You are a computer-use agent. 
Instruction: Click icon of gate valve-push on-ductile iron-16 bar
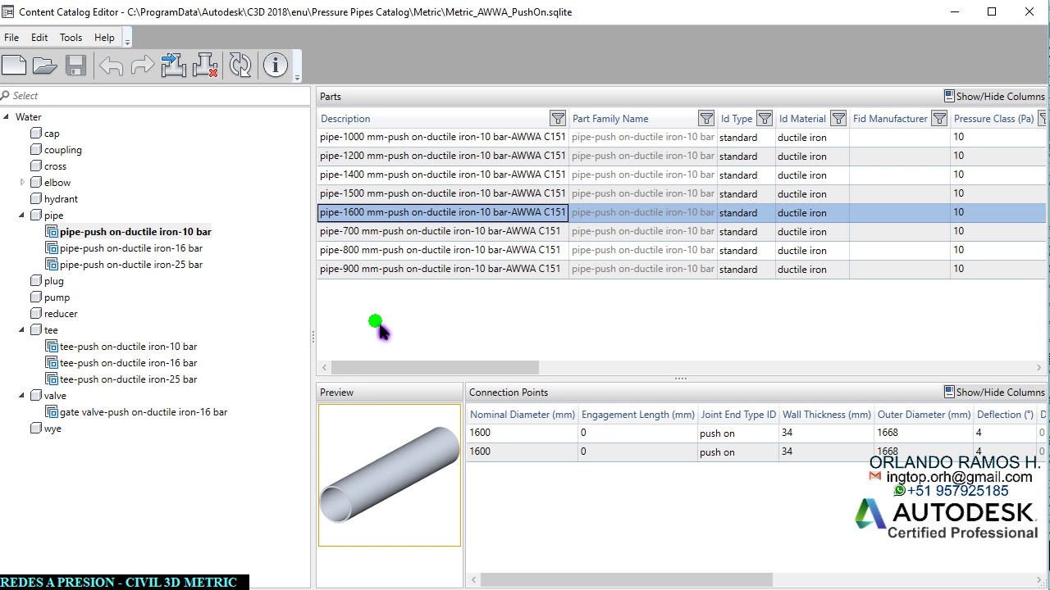(x=52, y=412)
